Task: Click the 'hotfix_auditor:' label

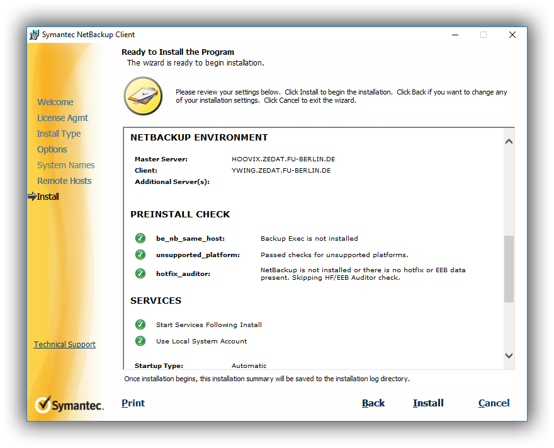Action: (x=183, y=273)
